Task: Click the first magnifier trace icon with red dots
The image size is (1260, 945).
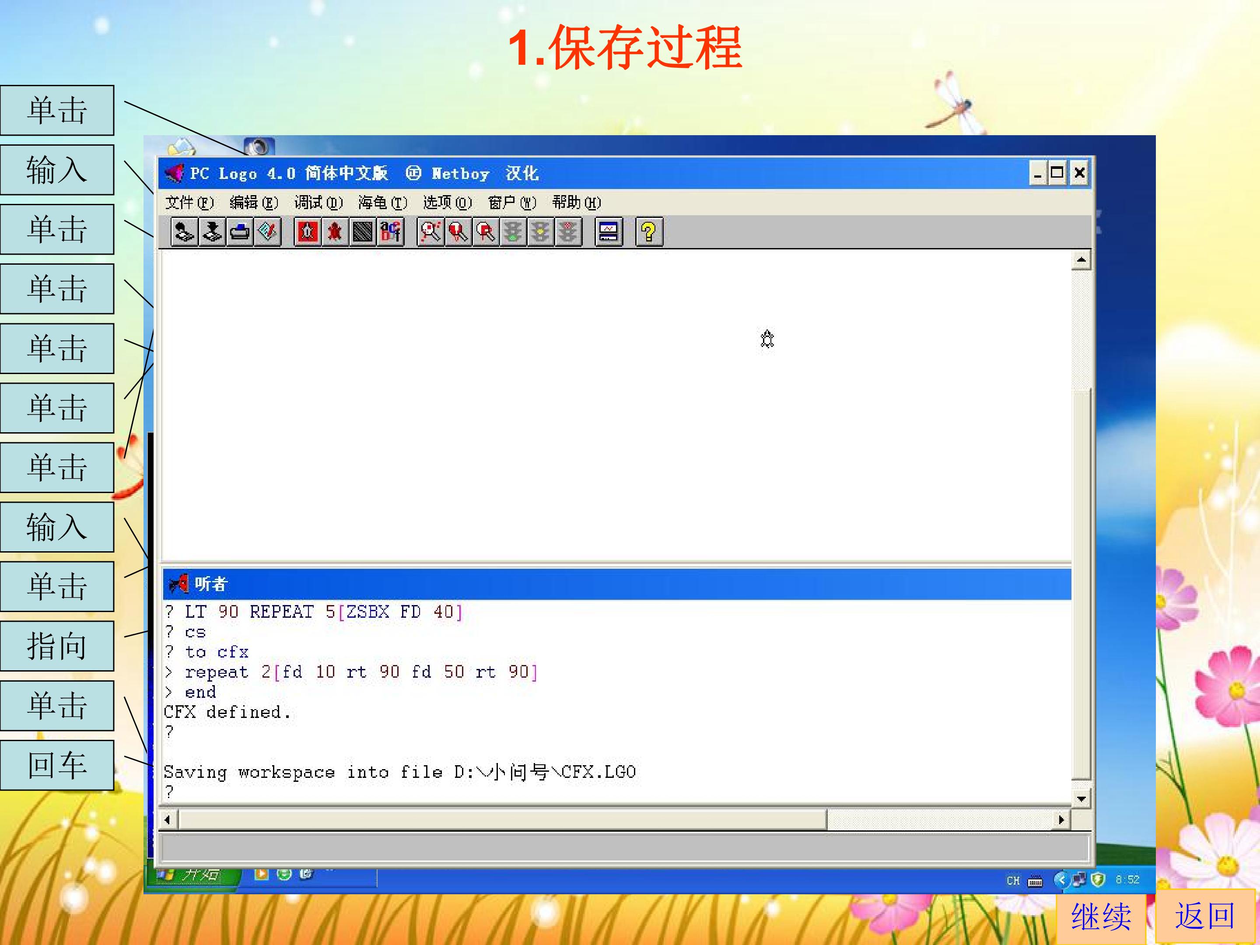Action: point(430,232)
